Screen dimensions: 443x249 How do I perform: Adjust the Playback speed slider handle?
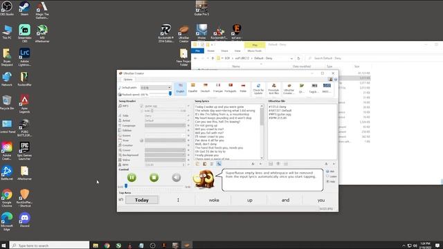point(170,93)
